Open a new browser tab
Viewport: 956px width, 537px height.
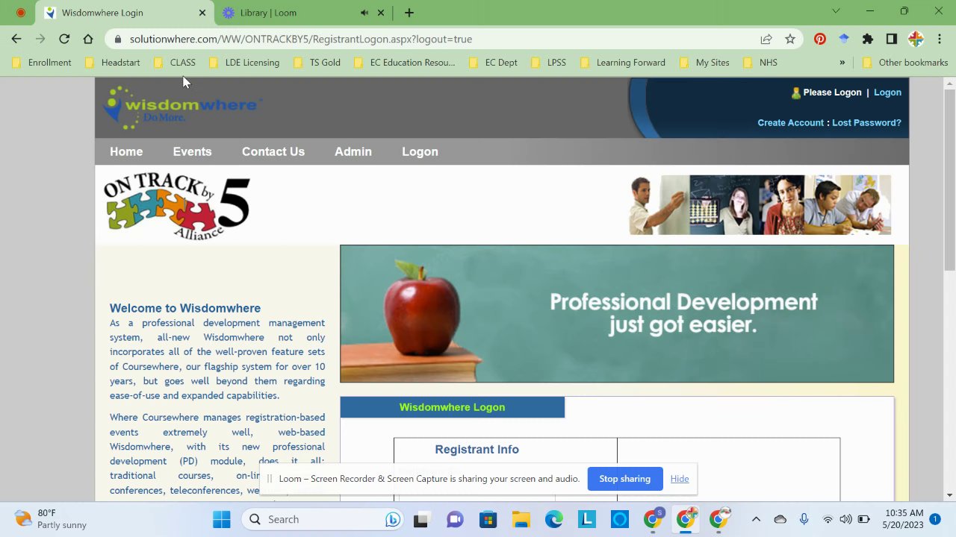click(409, 13)
